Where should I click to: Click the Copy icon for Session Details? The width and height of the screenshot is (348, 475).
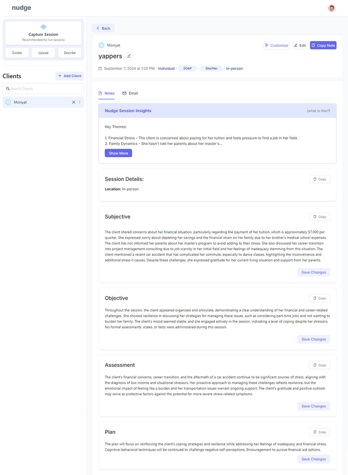(x=319, y=179)
